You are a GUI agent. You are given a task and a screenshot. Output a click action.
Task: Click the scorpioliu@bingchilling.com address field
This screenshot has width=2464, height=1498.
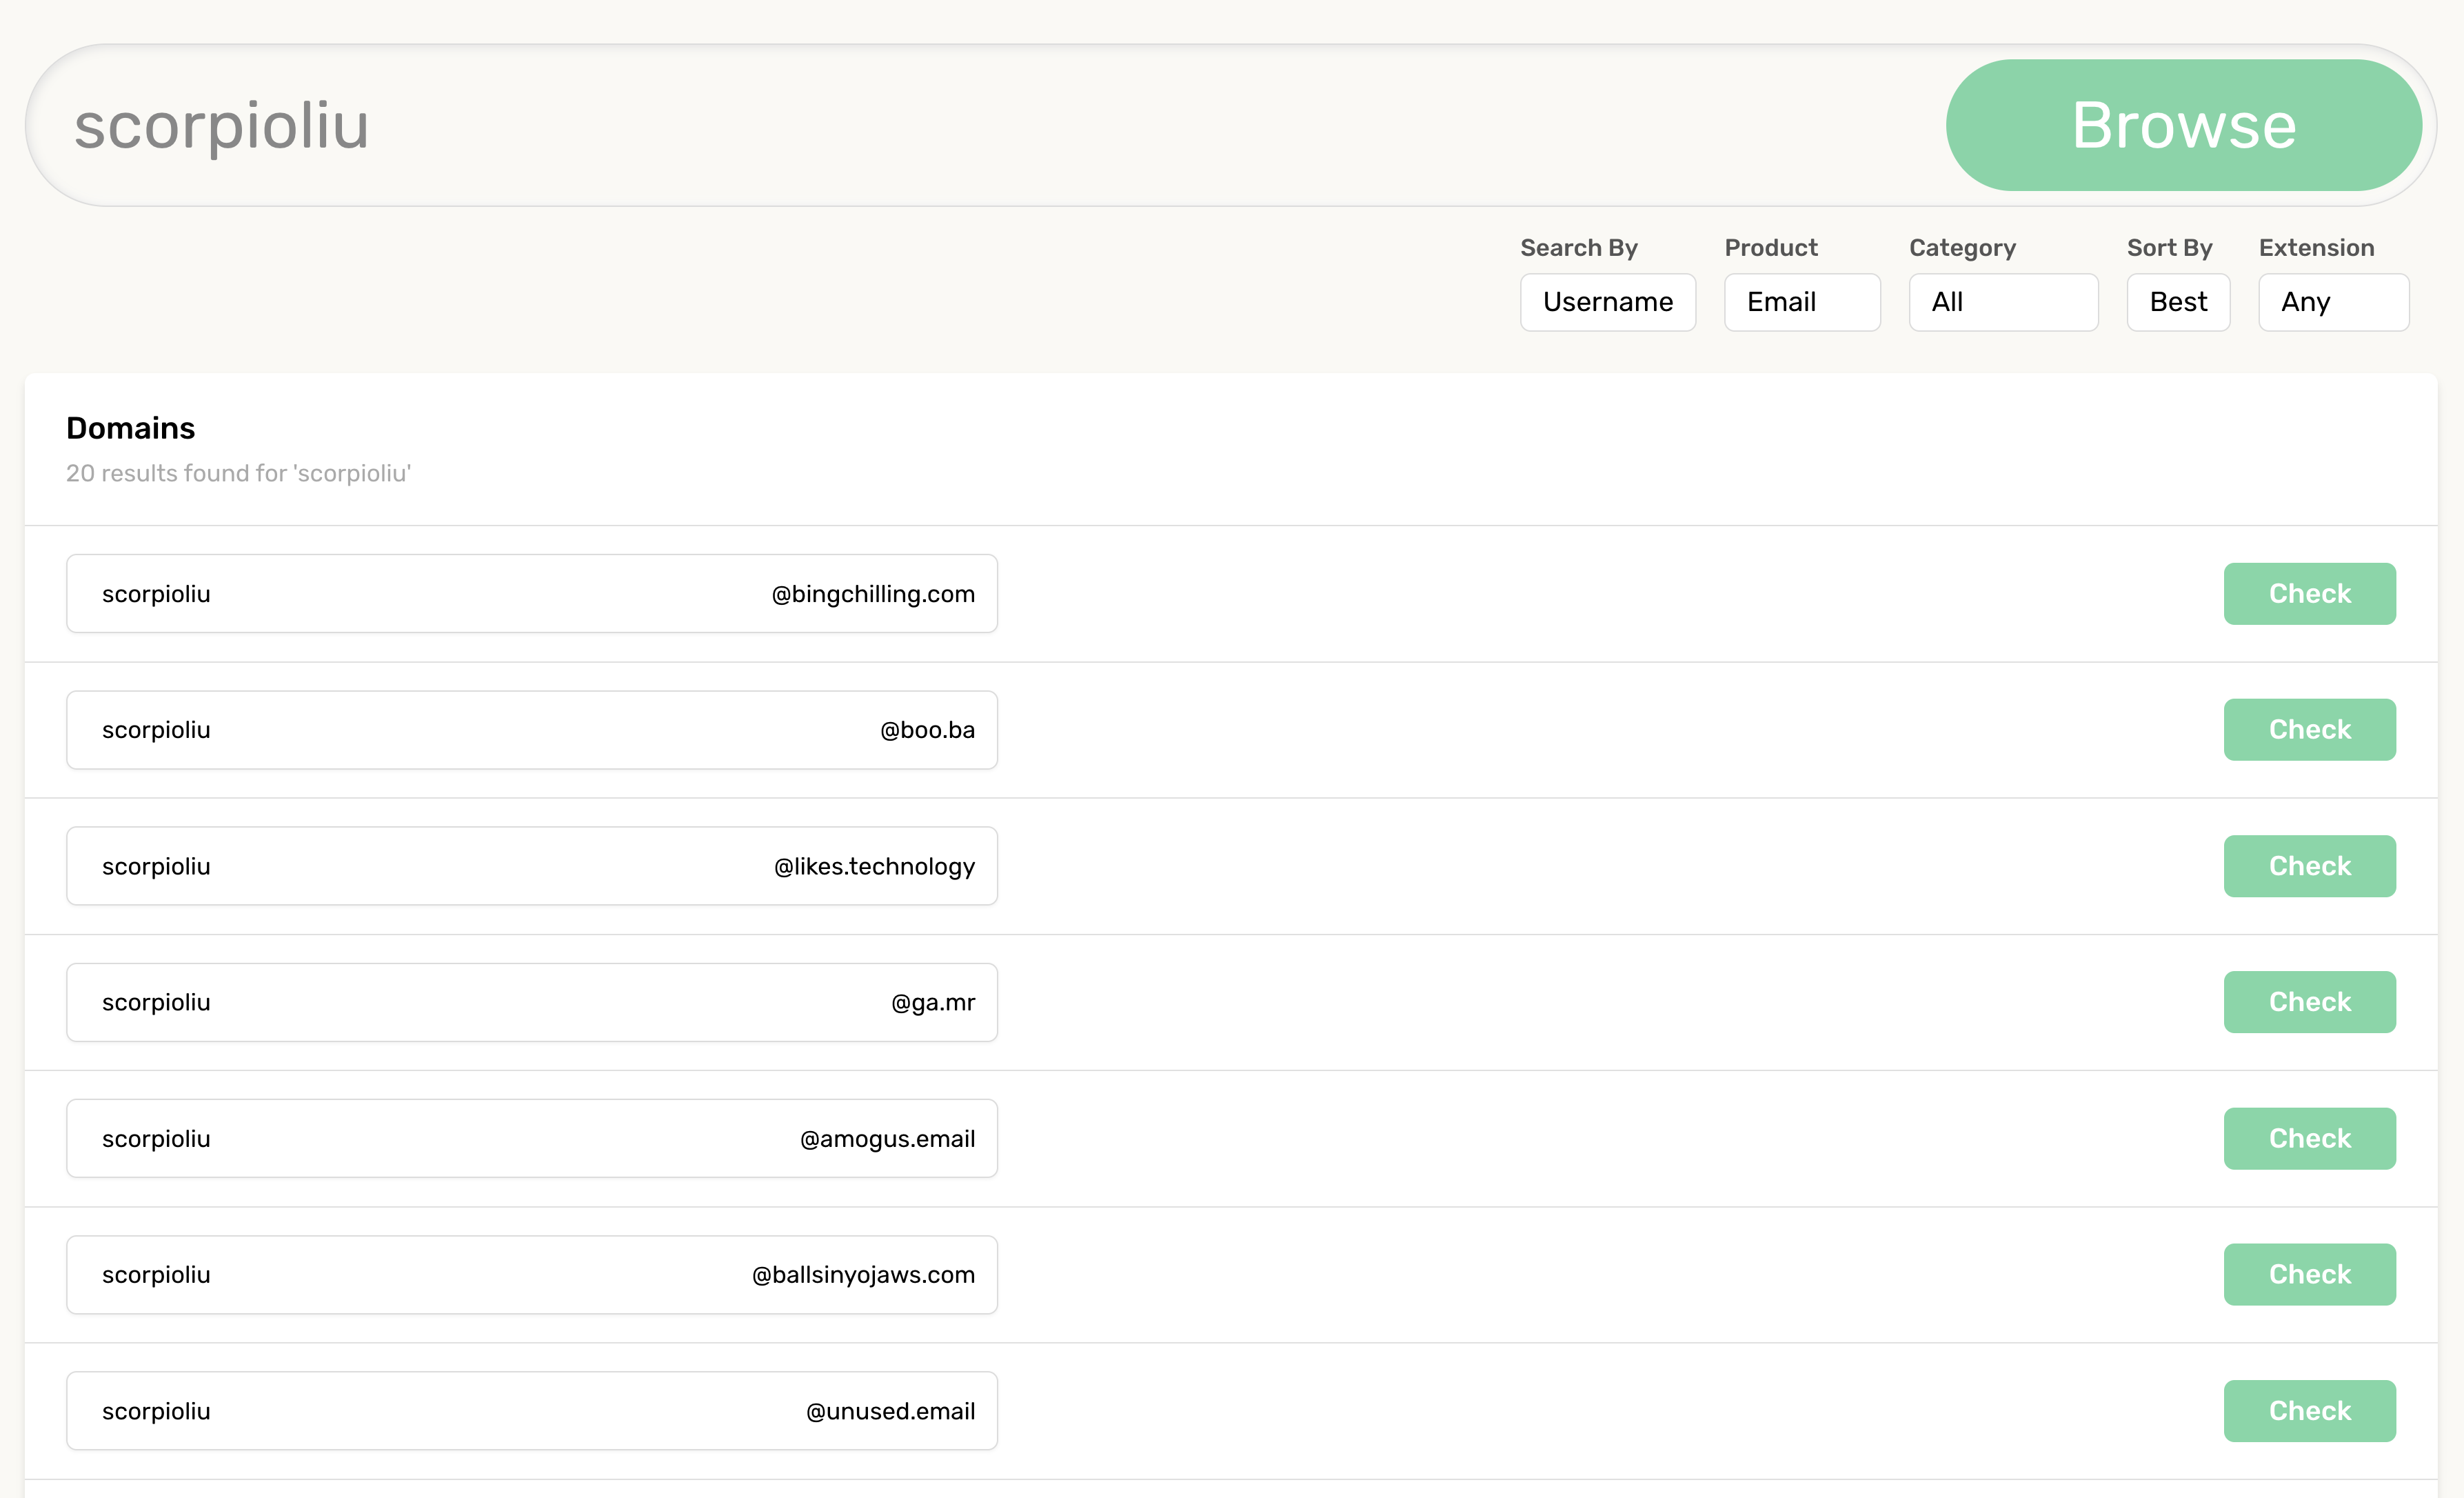point(531,593)
